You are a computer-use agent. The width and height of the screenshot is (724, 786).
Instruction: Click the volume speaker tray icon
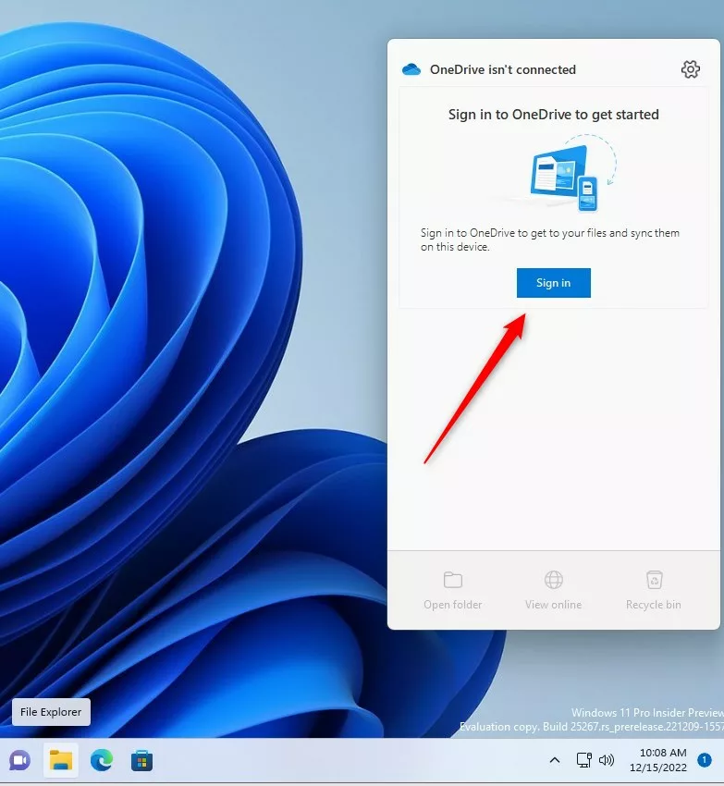[607, 760]
